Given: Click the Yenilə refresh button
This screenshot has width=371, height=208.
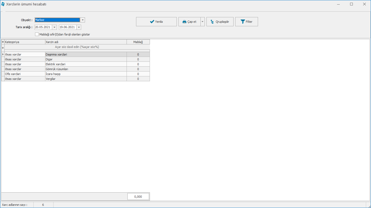Looking at the screenshot, I should (156, 22).
